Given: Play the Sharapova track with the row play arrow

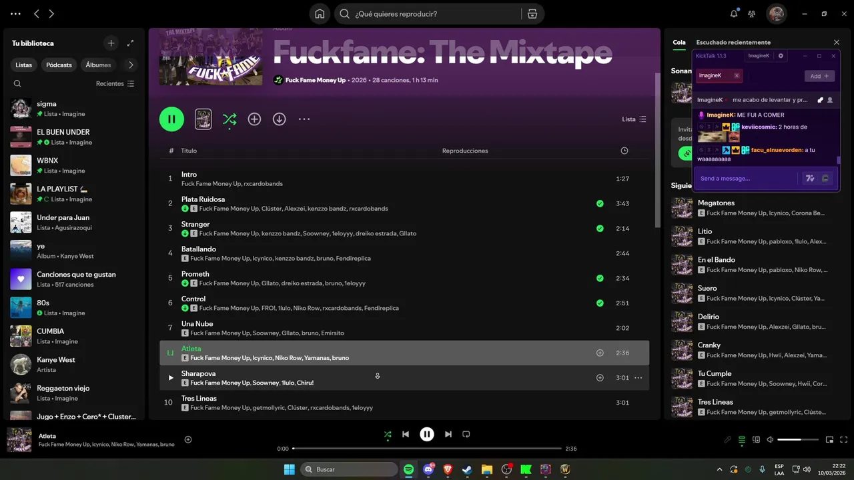Looking at the screenshot, I should coord(171,377).
